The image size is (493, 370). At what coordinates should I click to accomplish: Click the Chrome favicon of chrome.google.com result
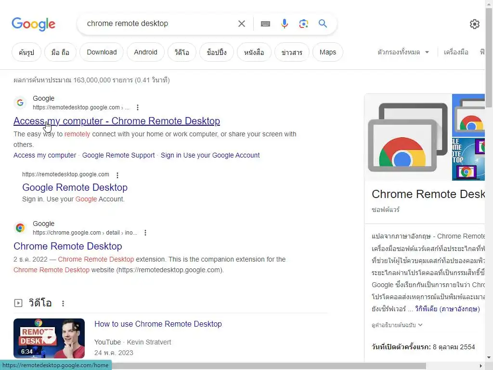tap(20, 228)
